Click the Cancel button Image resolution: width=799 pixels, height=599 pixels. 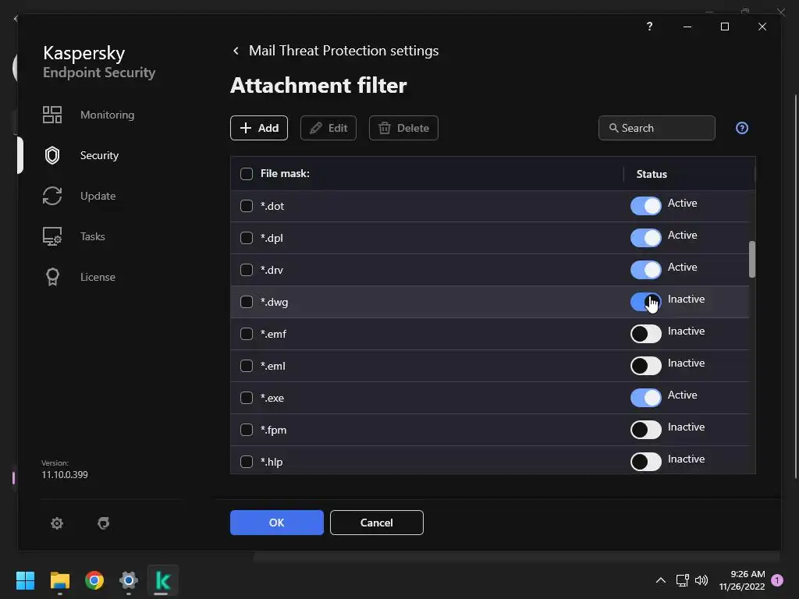(377, 523)
